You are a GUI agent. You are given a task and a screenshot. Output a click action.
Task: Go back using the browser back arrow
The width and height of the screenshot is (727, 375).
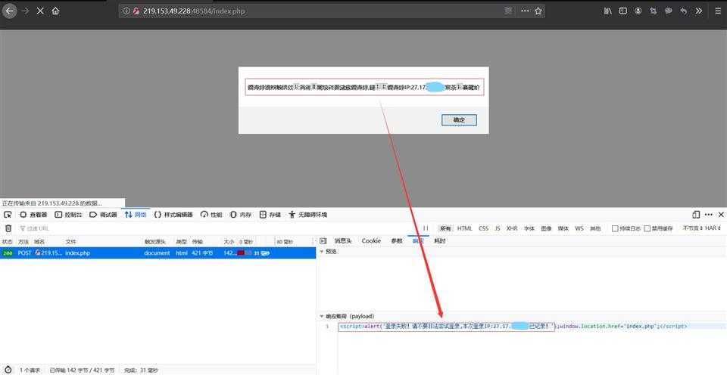(9, 11)
